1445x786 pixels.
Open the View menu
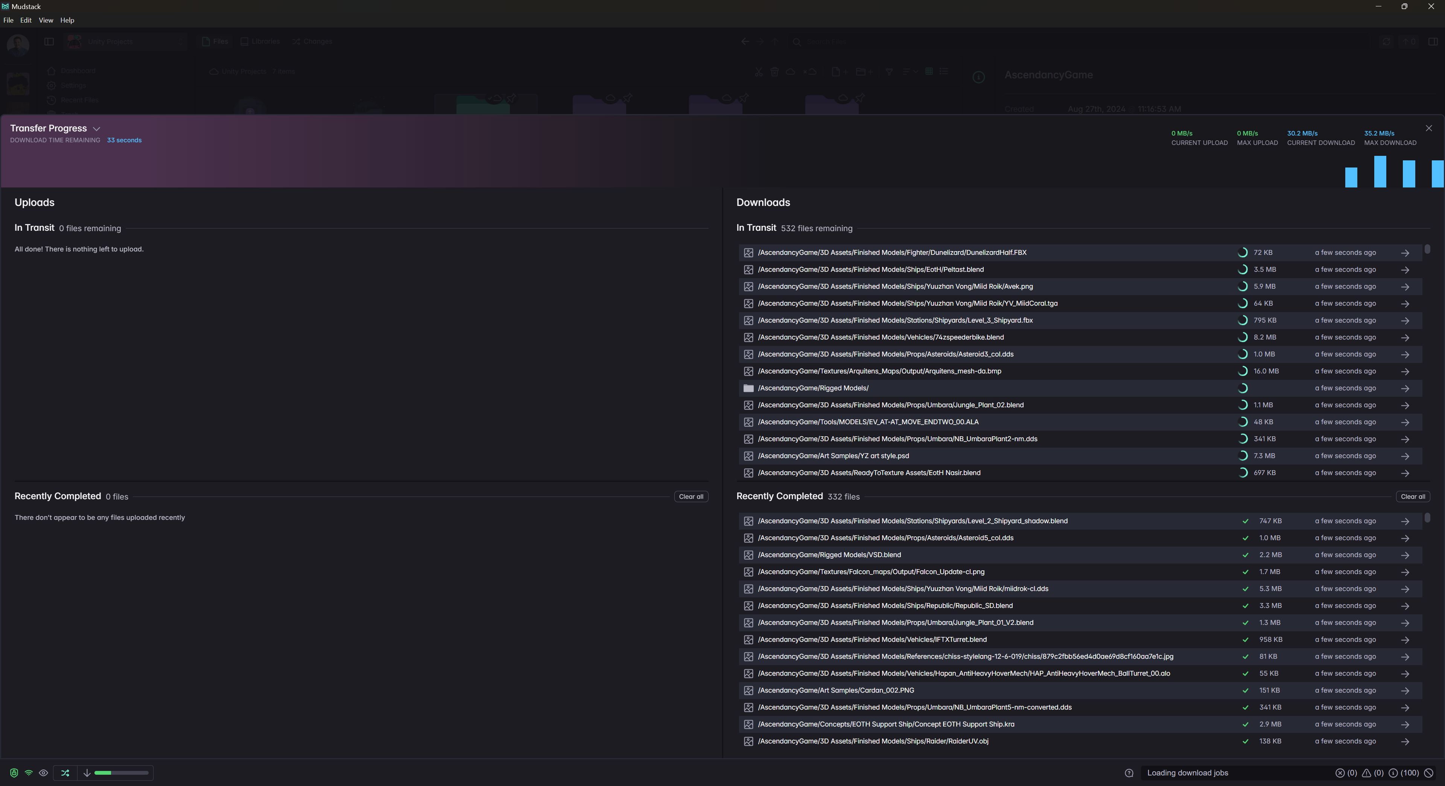(46, 20)
